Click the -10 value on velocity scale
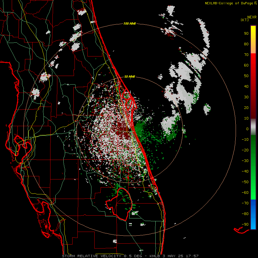The width and height of the screenshot is (258, 258). point(245,140)
